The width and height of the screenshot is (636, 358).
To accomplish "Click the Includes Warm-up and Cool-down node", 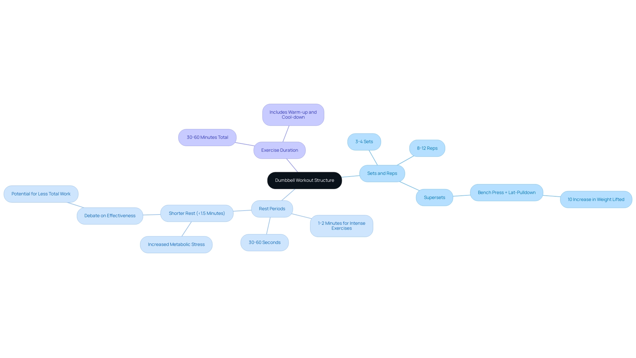I will tap(293, 115).
